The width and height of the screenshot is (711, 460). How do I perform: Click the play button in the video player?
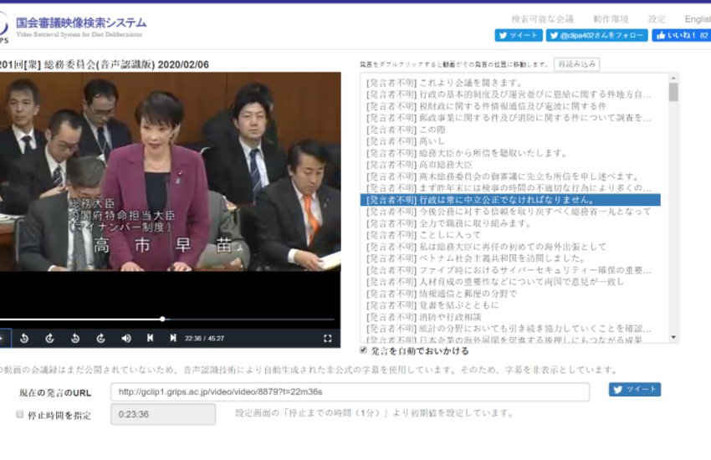point(3,338)
